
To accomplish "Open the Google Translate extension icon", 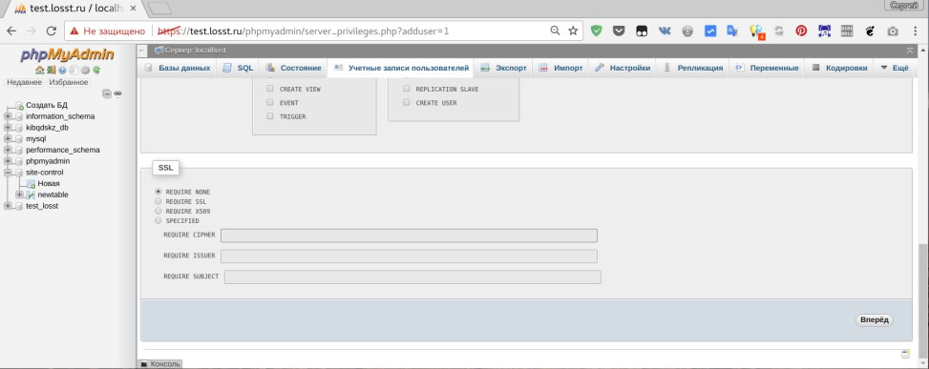I will tap(733, 31).
